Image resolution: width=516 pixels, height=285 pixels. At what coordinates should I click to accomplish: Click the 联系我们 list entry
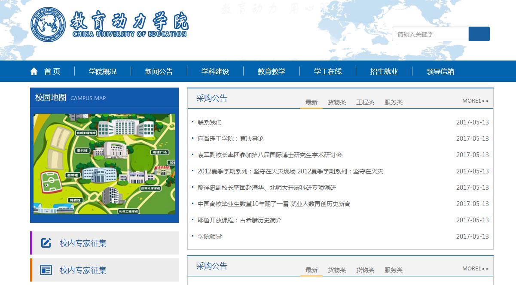pos(210,122)
